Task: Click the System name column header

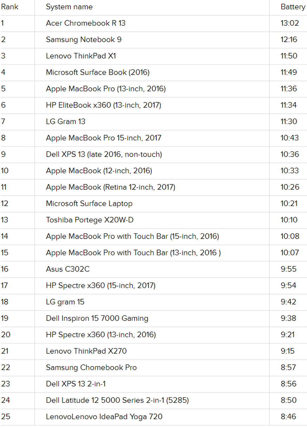Action: point(69,7)
